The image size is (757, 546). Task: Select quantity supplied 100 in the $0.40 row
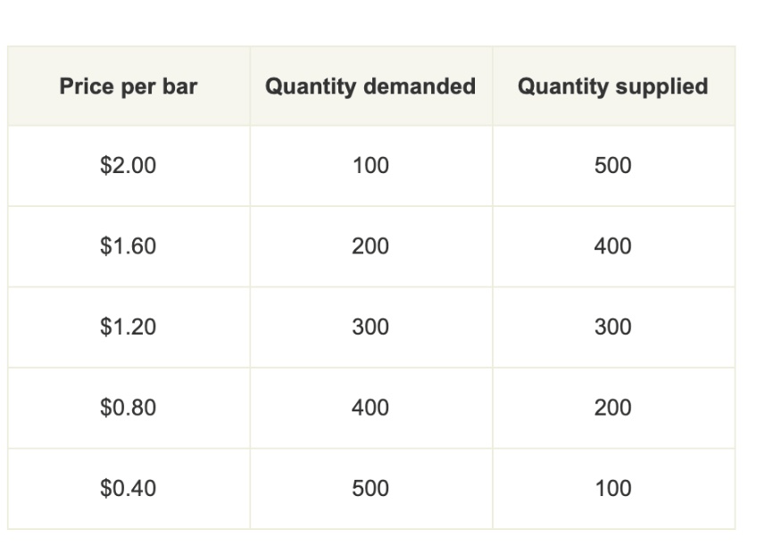point(613,489)
